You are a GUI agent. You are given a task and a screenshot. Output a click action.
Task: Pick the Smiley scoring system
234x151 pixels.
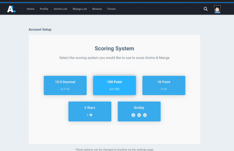(139, 111)
